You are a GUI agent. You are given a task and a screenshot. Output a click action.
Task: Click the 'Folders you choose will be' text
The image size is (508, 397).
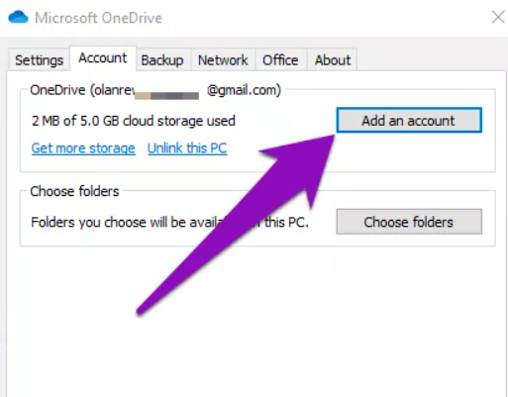coord(109,222)
